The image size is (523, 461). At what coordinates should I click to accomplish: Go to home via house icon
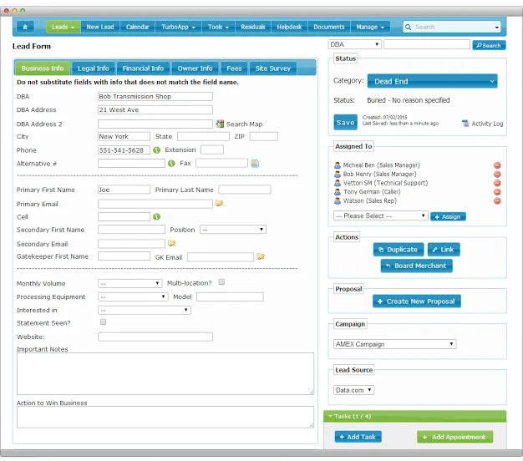[25, 27]
